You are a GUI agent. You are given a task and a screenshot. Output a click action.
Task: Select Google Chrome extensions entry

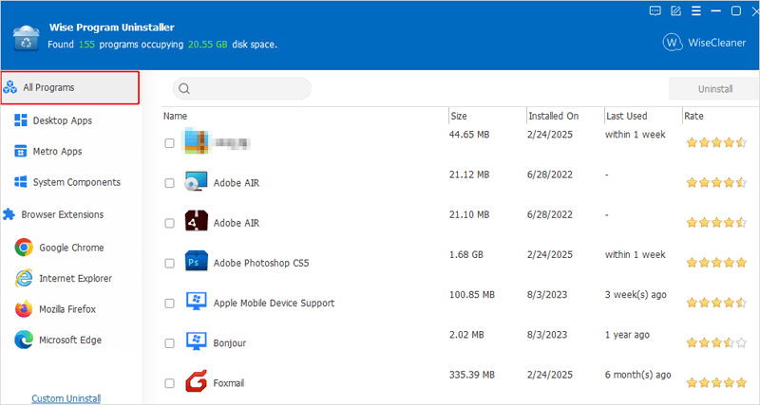pos(70,248)
